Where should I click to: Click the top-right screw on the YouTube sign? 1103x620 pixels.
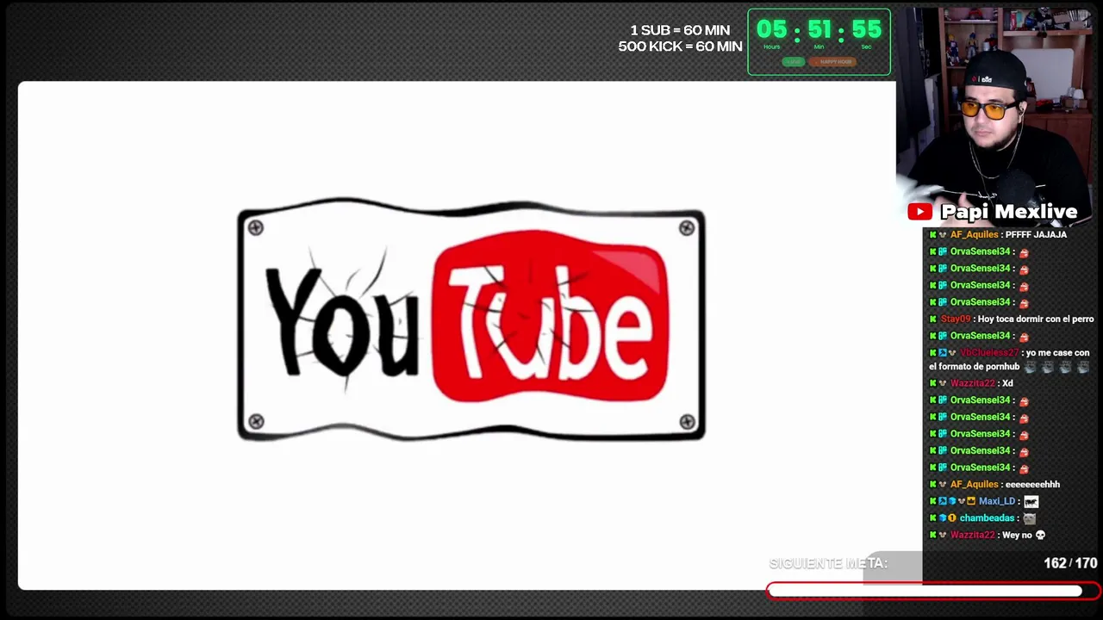click(x=687, y=227)
